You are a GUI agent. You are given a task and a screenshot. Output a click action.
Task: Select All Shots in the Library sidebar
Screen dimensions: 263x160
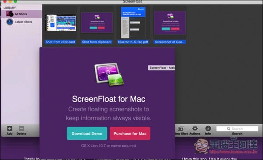[22, 14]
